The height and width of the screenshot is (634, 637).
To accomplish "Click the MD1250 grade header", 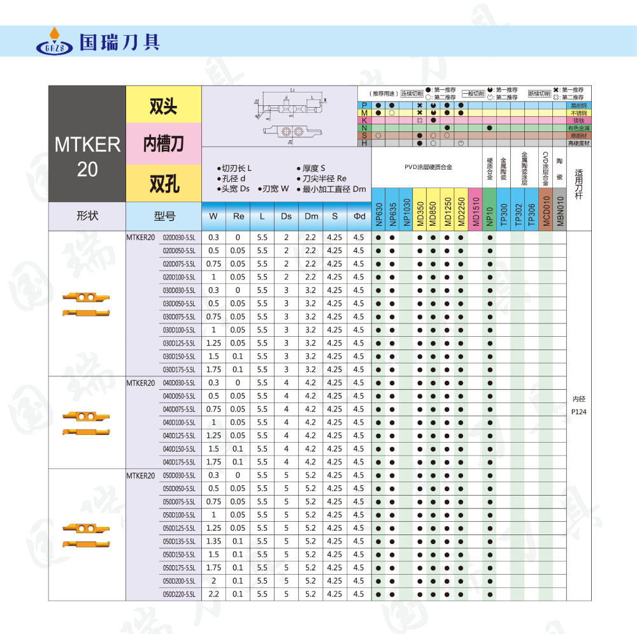I will click(x=447, y=209).
